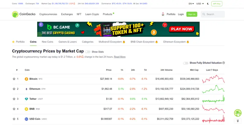Click the Tether coin icon
The height and width of the screenshot is (125, 244).
tap(27, 99)
